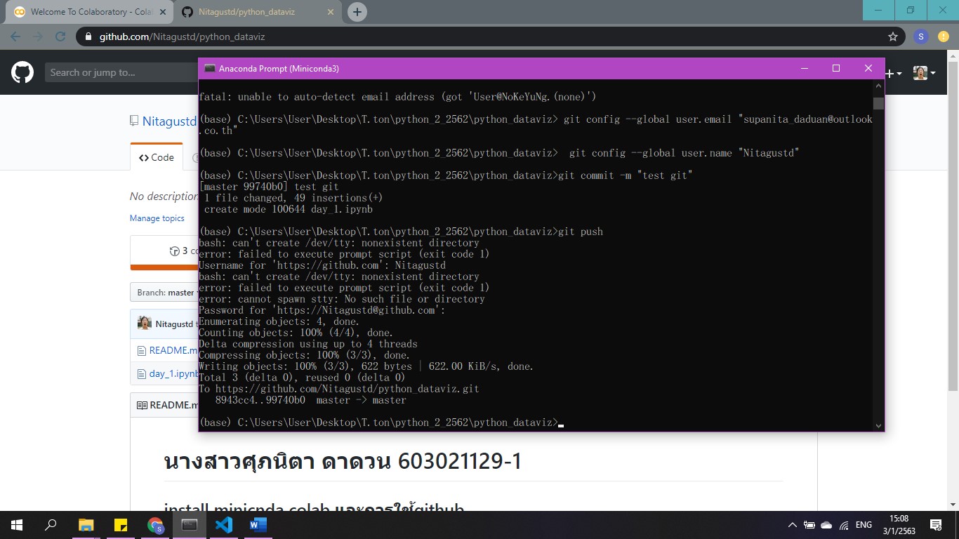Click the Chrome page scrollbar up arrow
The image size is (959, 539).
(x=953, y=55)
